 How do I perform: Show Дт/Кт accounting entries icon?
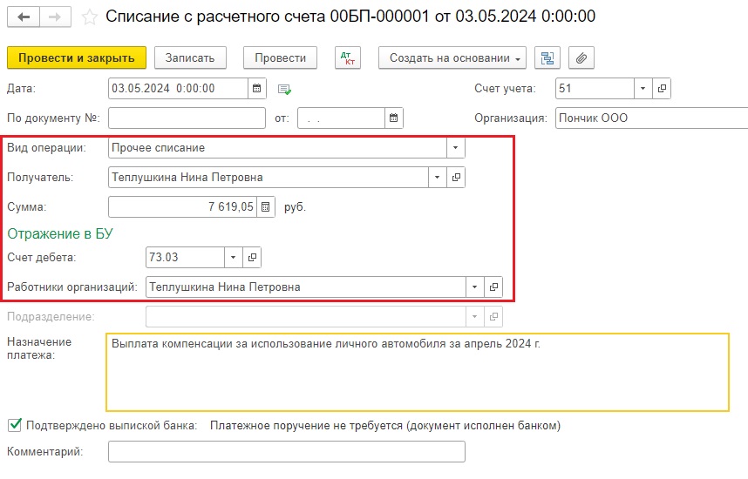point(347,57)
